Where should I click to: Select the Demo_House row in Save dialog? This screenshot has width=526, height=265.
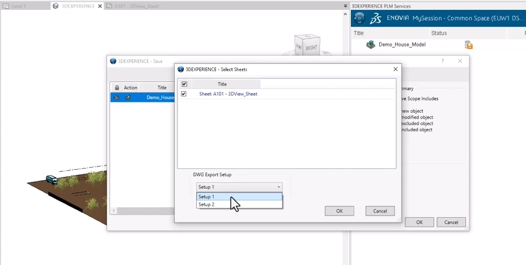[x=142, y=98]
